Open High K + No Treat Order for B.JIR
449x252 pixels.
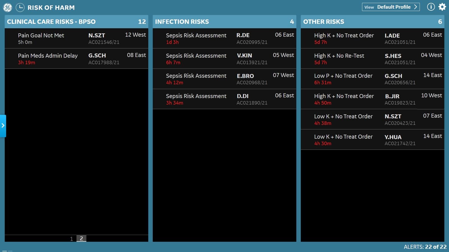[373, 99]
